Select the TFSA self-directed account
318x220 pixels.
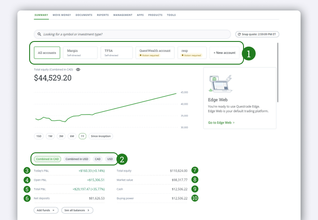click(117, 53)
